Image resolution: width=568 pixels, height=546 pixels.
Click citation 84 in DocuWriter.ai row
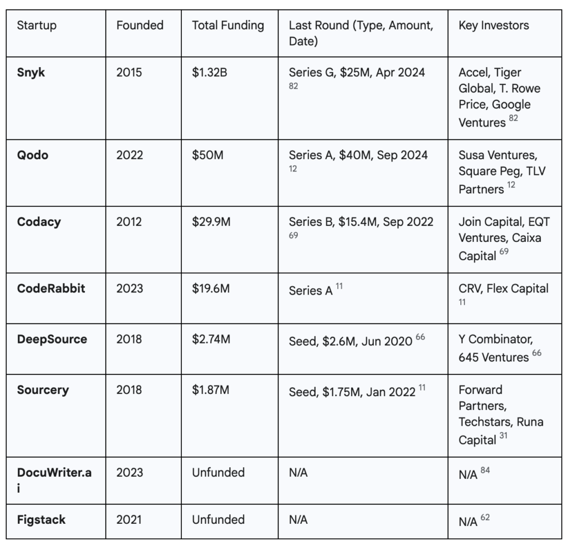[485, 471]
